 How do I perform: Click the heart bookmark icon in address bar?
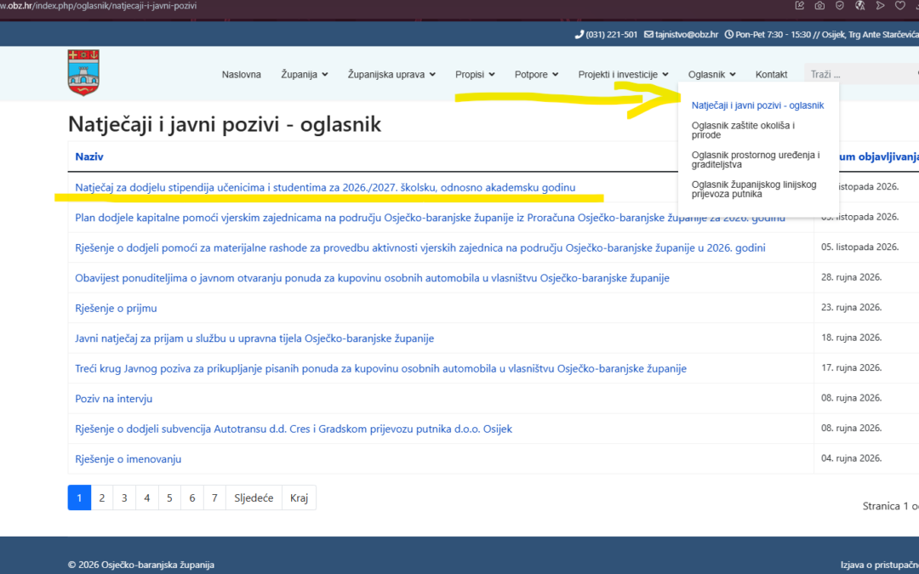[899, 5]
